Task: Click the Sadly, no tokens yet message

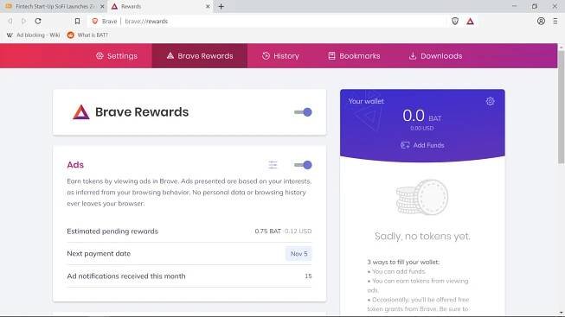Action: click(422, 236)
